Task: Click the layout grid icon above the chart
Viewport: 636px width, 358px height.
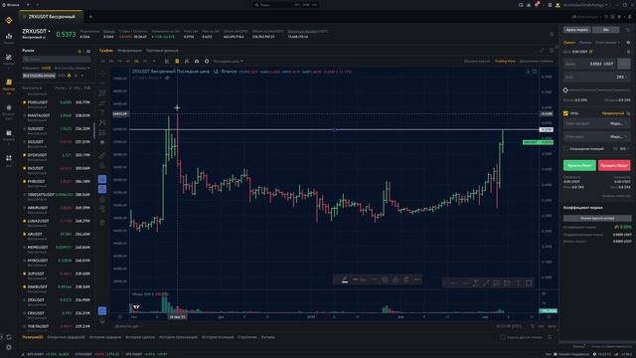Action: tap(552, 51)
